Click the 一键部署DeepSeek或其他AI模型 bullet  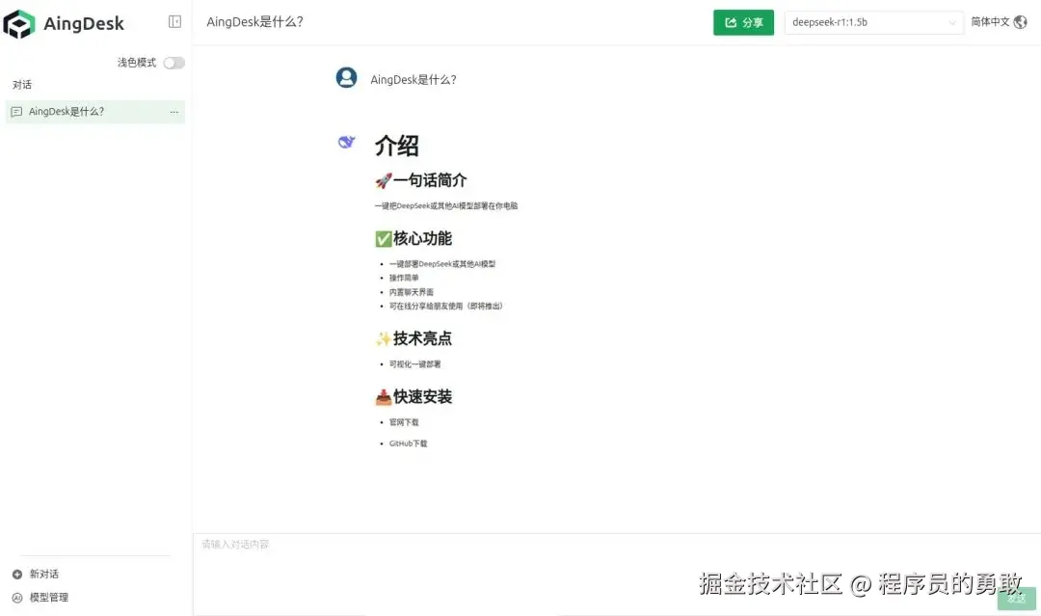click(442, 263)
